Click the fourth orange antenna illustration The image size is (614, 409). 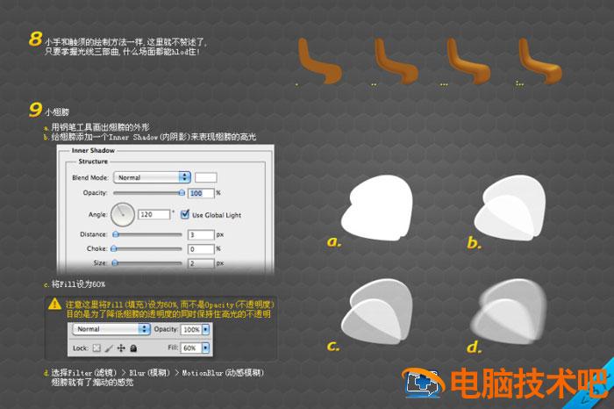click(540, 61)
